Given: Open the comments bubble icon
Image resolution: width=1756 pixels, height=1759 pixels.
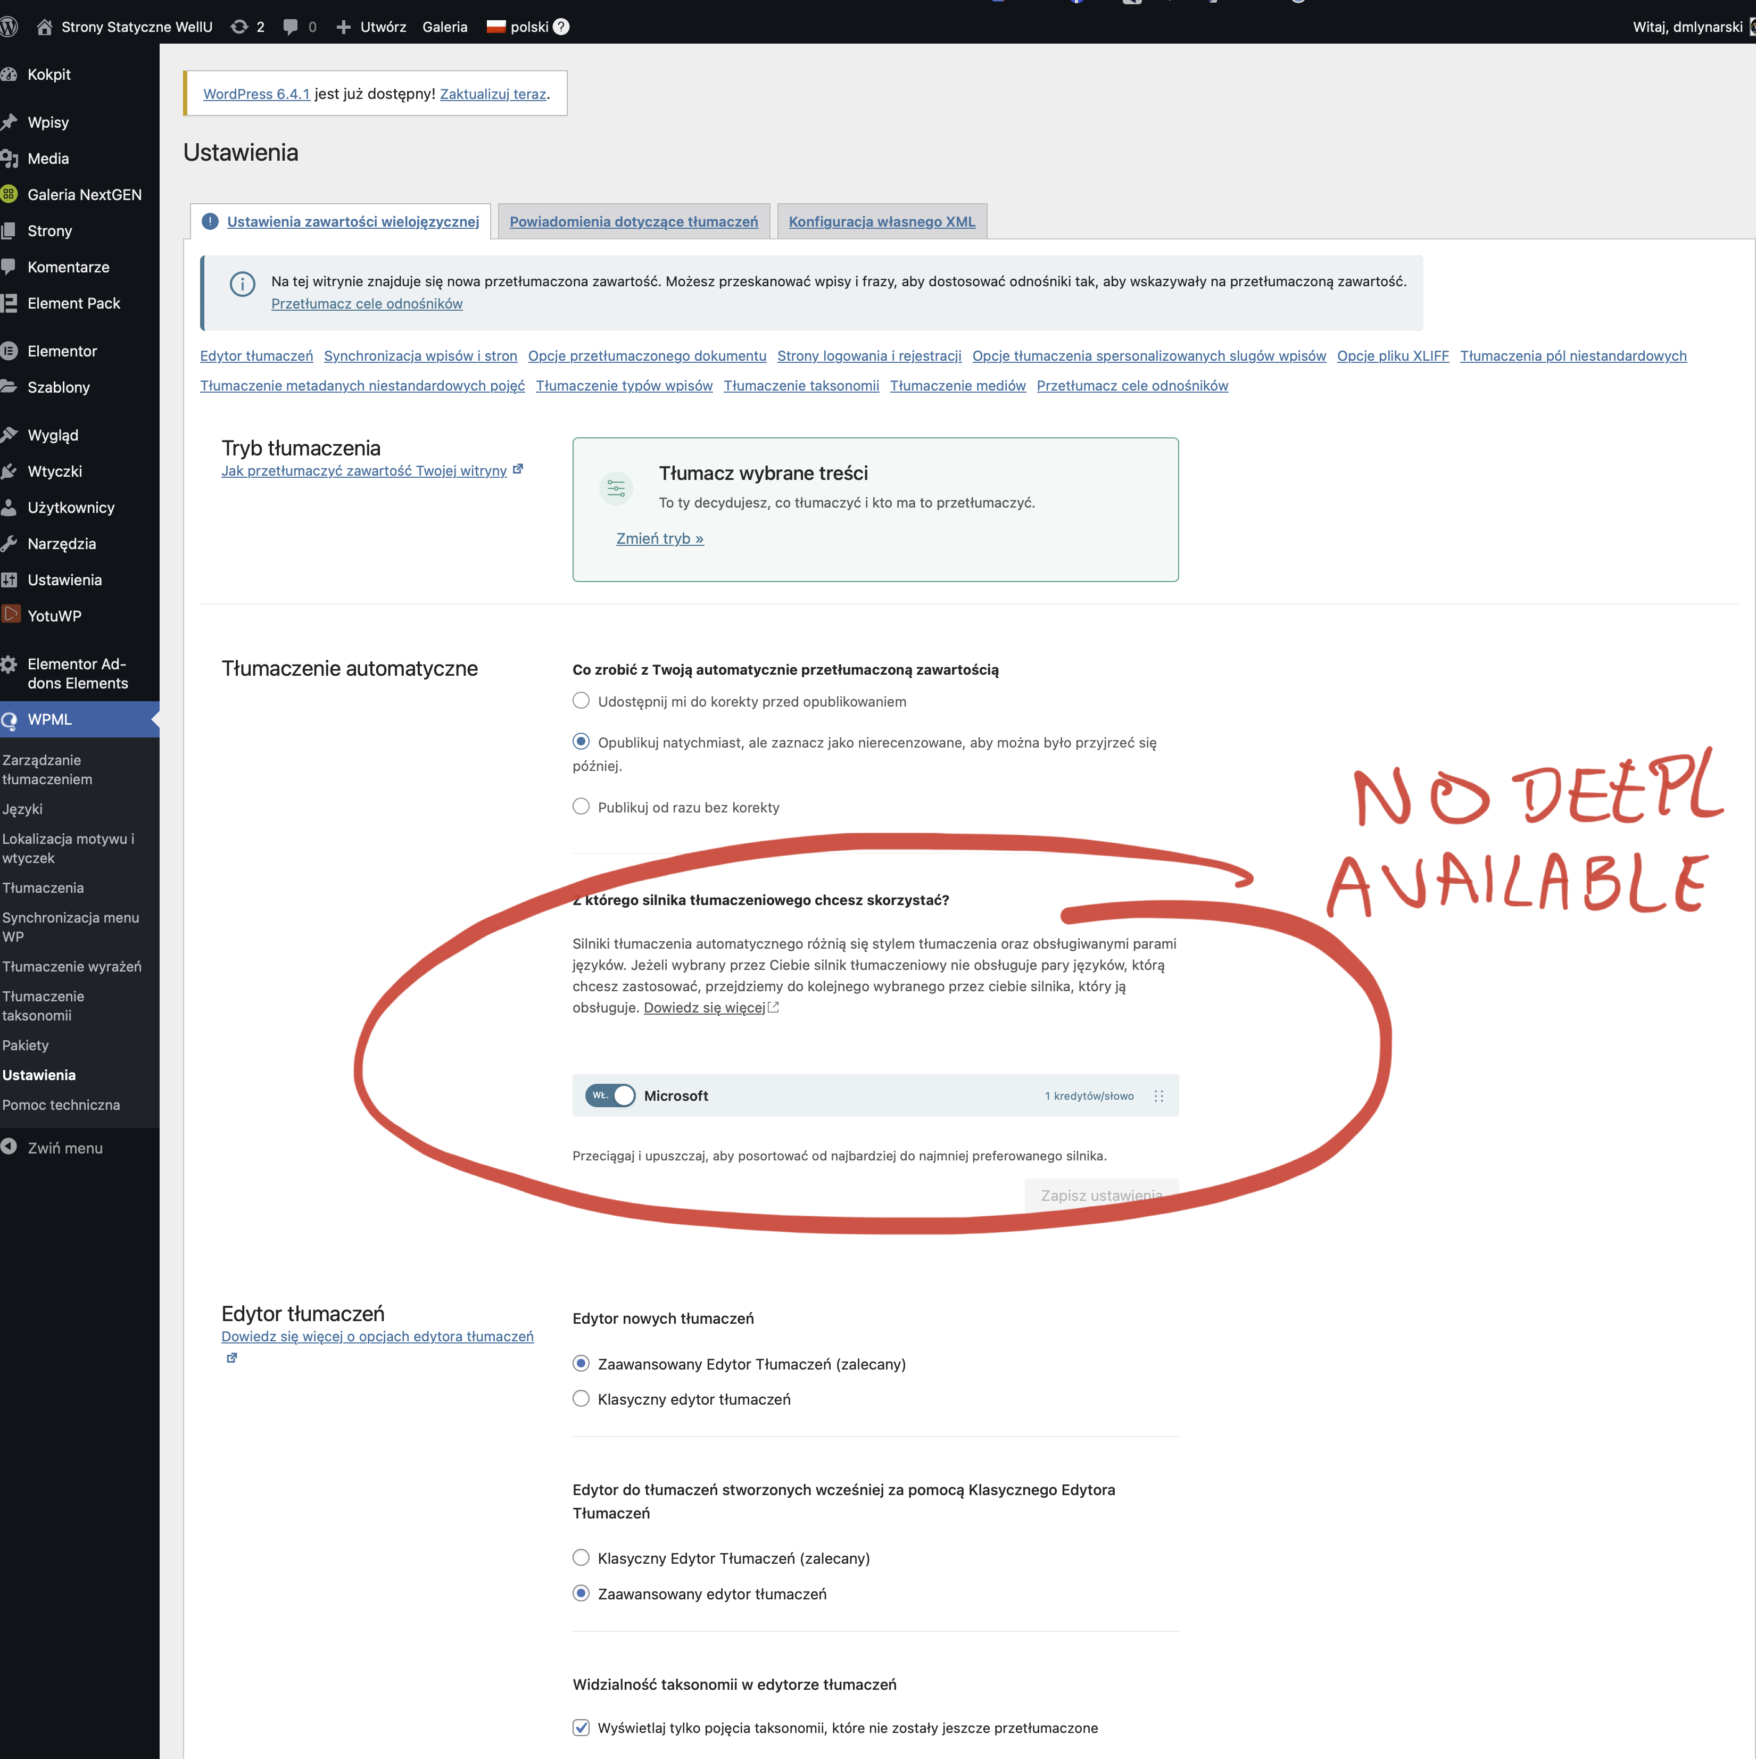Looking at the screenshot, I should (291, 27).
